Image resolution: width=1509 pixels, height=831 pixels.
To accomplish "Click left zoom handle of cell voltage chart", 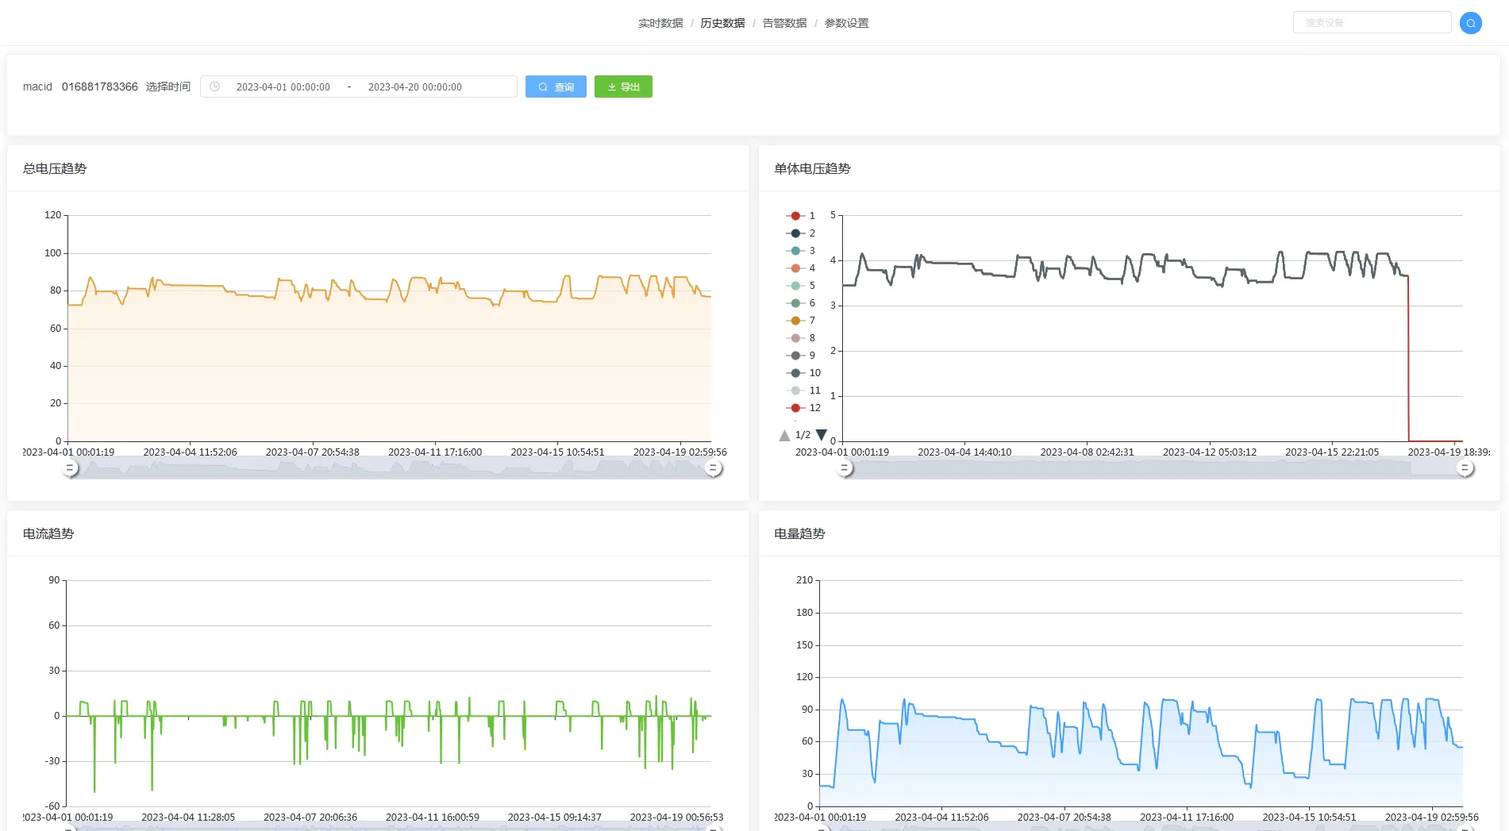I will 845,468.
